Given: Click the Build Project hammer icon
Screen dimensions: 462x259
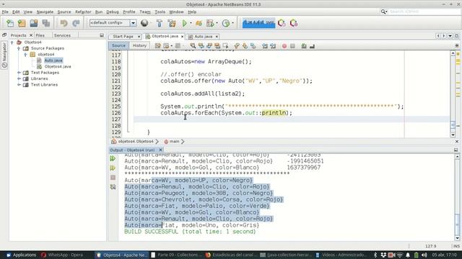Looking at the screenshot, I should coord(160,23).
